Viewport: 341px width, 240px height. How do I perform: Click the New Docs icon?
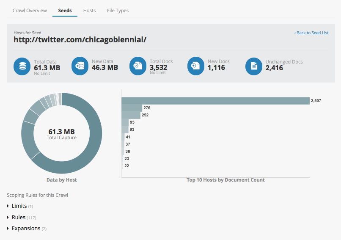point(196,66)
